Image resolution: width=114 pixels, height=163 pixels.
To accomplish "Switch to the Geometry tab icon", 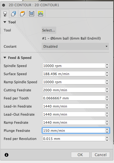I will click(x=14, y=14).
